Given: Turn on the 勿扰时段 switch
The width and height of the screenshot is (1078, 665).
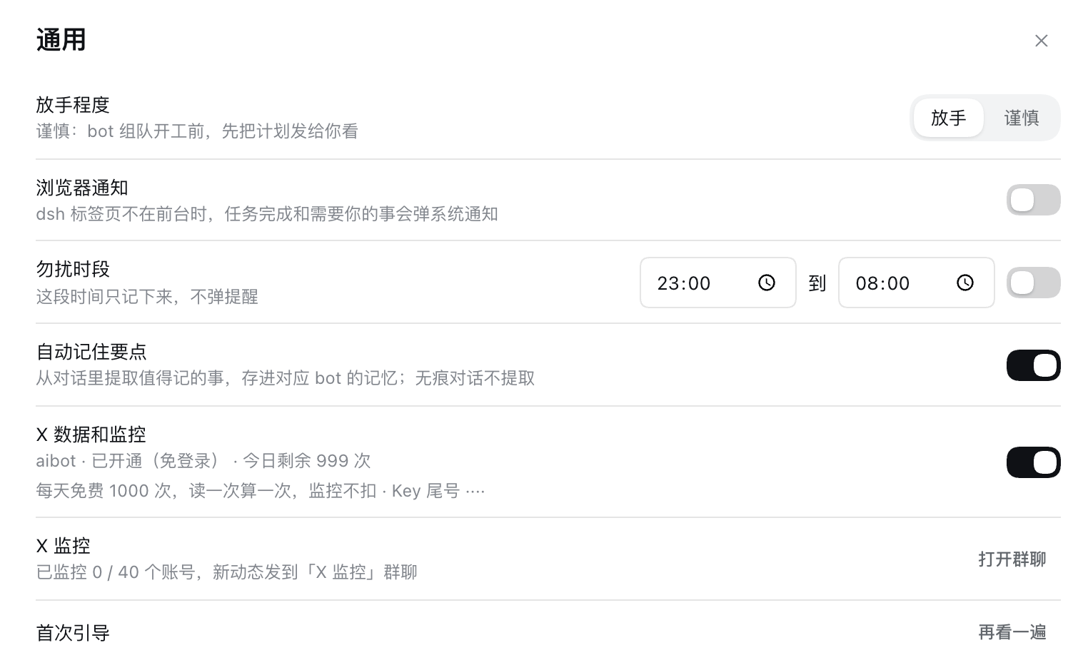Looking at the screenshot, I should (x=1033, y=283).
